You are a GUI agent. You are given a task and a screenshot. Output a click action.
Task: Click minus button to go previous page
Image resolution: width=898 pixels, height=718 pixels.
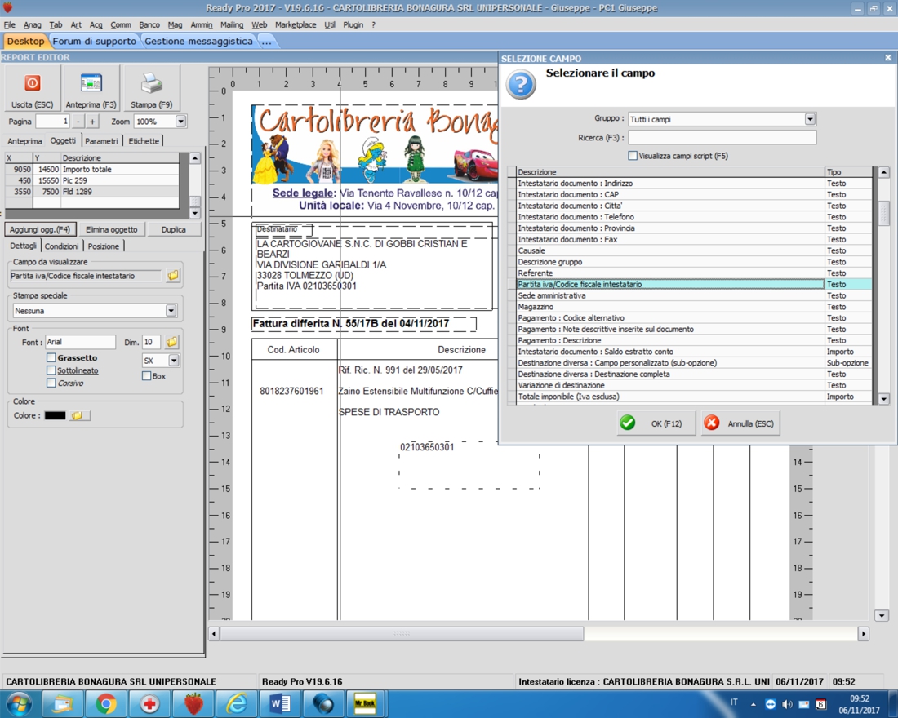click(78, 122)
